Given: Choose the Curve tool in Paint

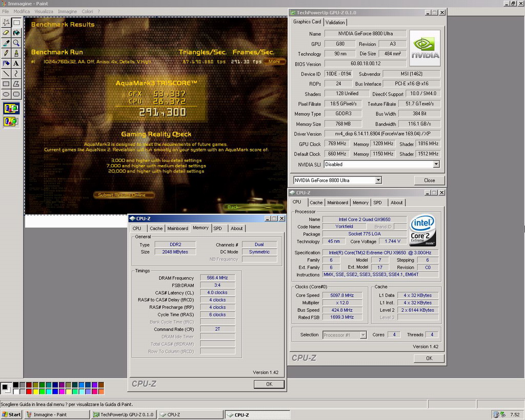Looking at the screenshot, I should (x=16, y=73).
